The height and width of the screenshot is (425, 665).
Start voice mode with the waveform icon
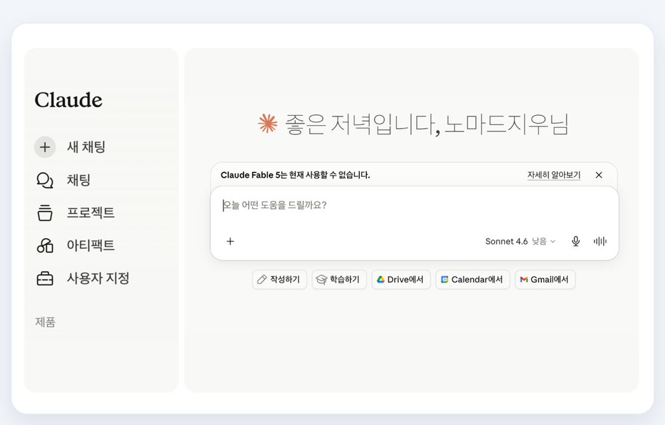coord(600,241)
